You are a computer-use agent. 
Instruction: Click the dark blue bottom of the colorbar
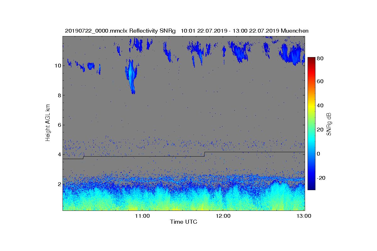pyautogui.click(x=311, y=187)
